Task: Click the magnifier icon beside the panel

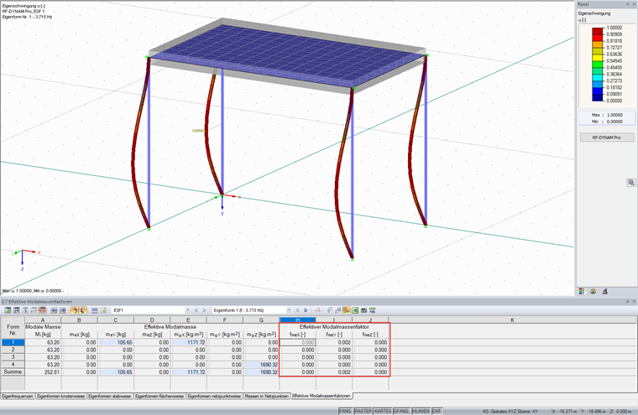Action: [630, 183]
